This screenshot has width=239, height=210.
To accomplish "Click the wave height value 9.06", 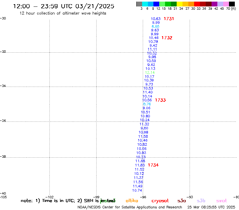I will pos(147,108).
